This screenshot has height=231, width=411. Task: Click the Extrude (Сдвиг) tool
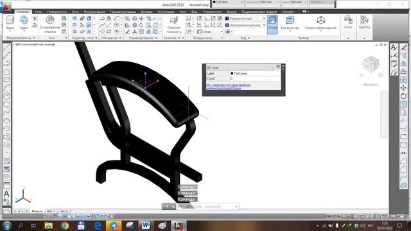(24, 22)
